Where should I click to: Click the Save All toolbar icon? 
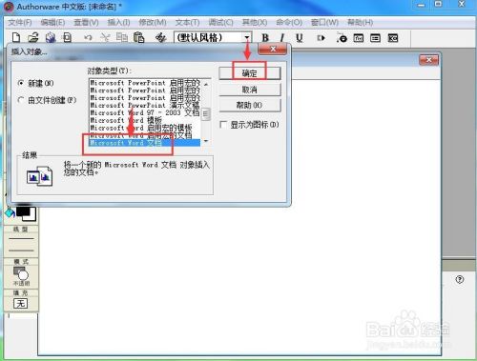coord(51,38)
